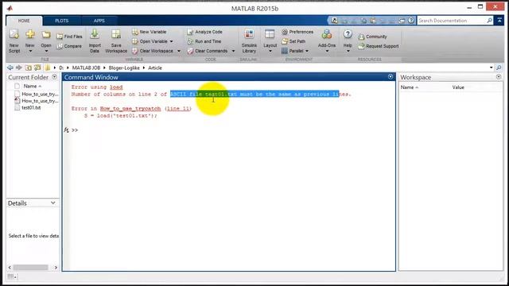Collapse the toolstrip with the top-right arrow

click(499, 21)
